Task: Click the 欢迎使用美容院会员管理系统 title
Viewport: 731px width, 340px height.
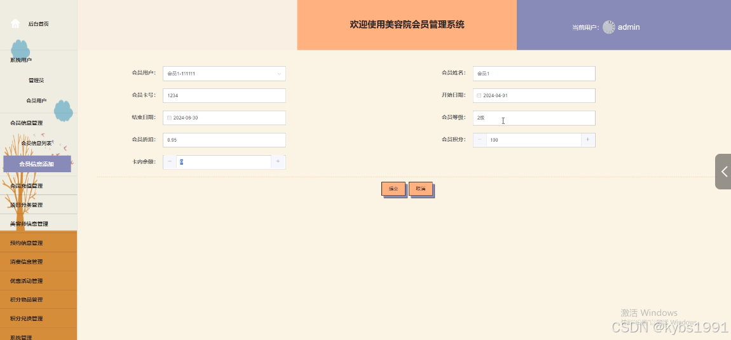Action: pos(407,25)
